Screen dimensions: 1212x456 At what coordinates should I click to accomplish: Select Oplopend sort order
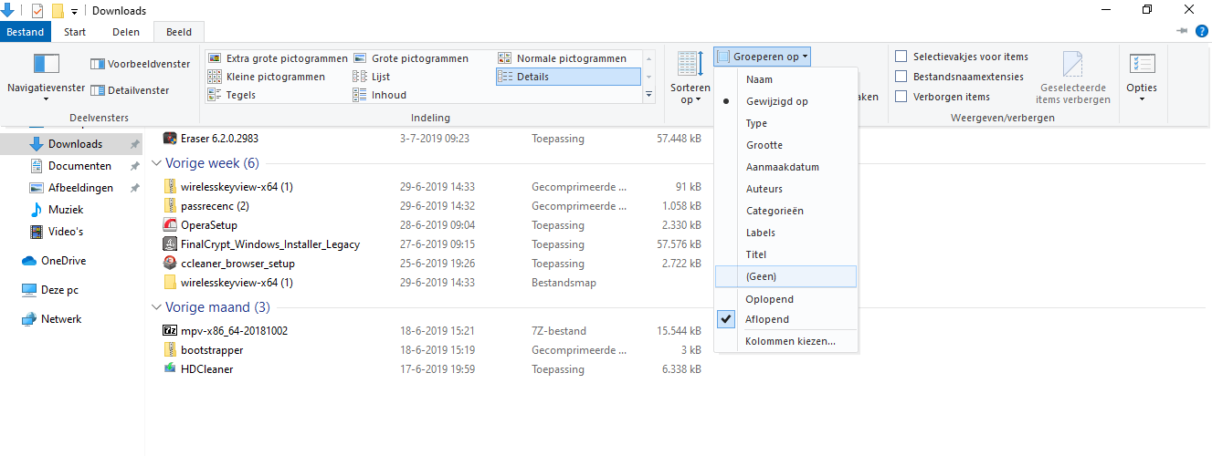769,299
